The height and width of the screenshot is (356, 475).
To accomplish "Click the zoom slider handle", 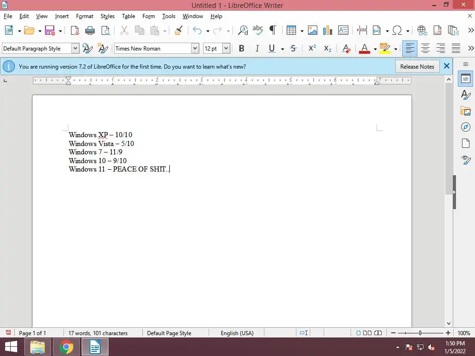I will pos(420,333).
